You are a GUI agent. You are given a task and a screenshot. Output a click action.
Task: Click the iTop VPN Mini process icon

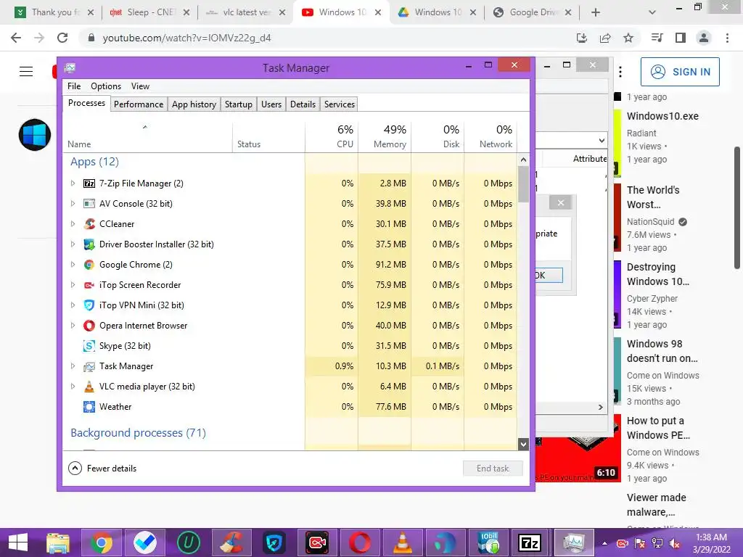[x=89, y=305]
